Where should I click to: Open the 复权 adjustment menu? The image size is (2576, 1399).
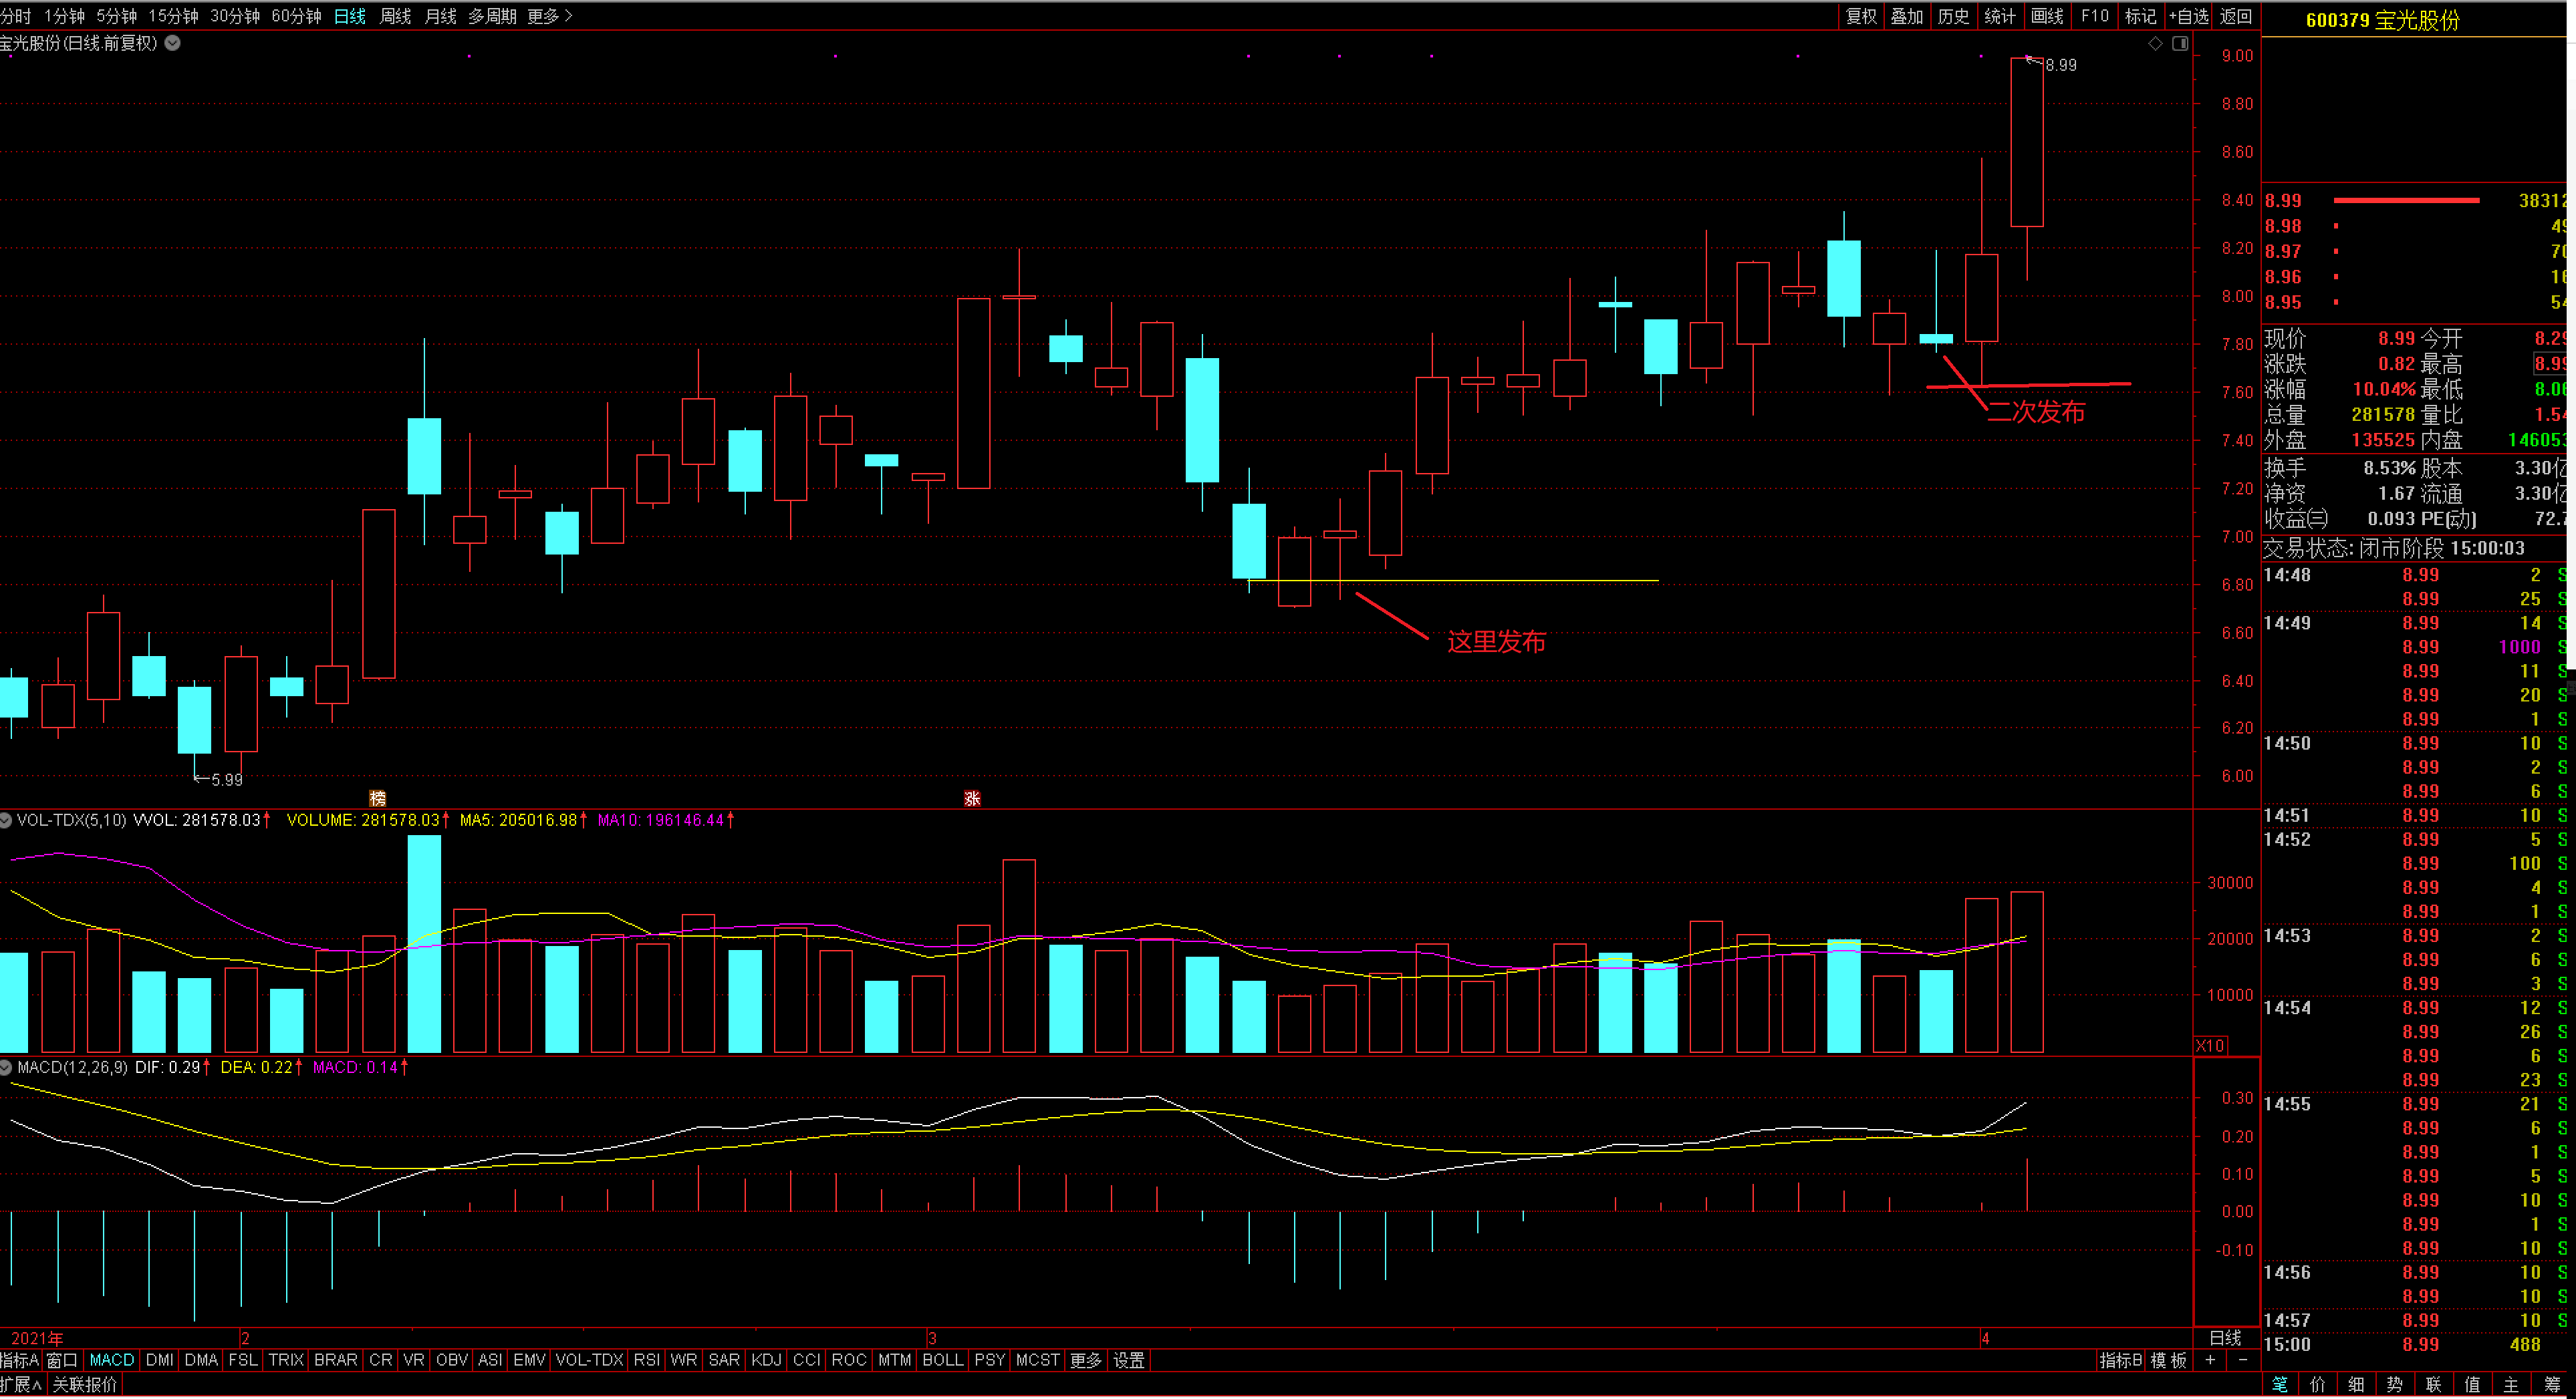click(x=1862, y=16)
